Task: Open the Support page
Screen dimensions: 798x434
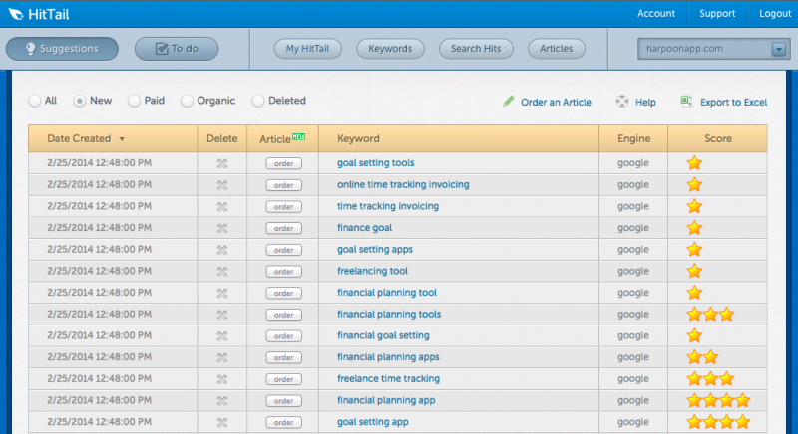Action: (x=717, y=14)
